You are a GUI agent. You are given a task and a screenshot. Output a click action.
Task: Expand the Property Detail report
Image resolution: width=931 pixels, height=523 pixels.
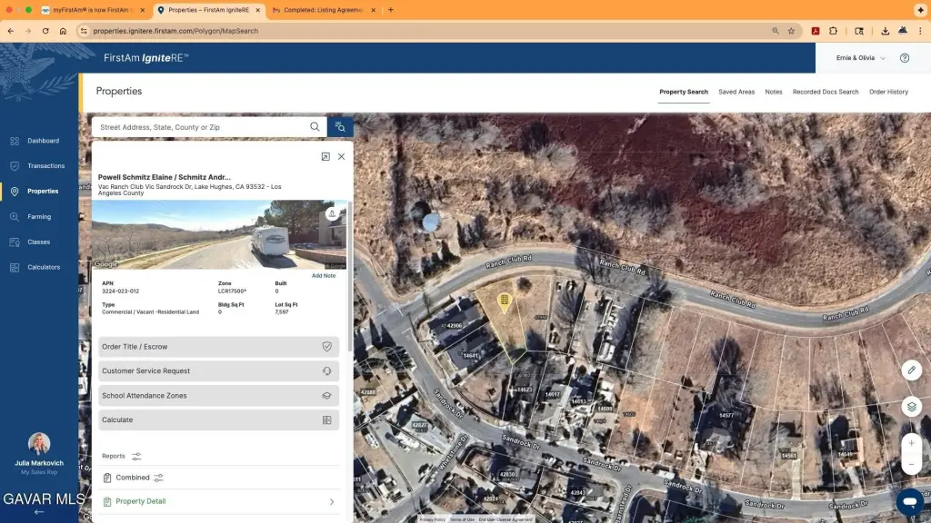click(331, 501)
